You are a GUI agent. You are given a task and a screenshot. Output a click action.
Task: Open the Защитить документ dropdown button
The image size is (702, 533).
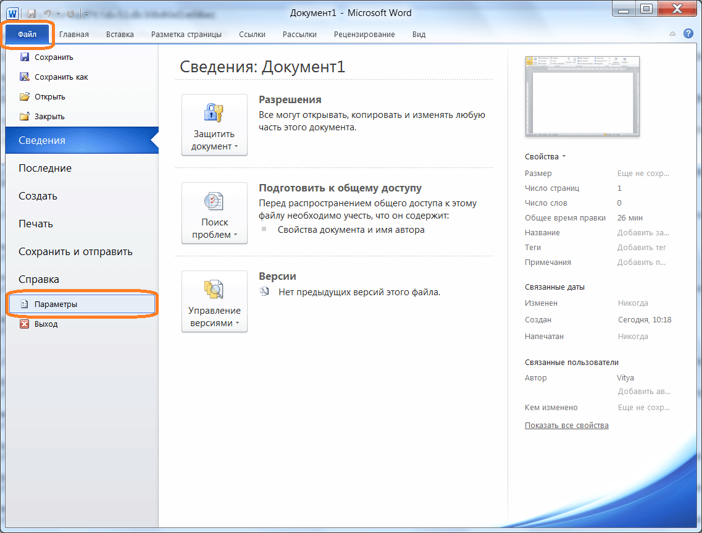coord(214,125)
